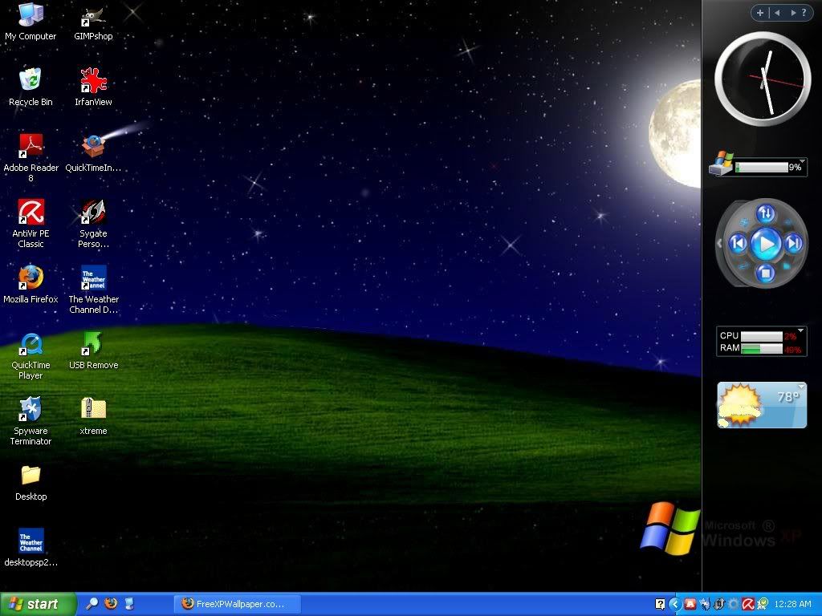Viewport: 822px width, 616px height.
Task: Switch to the FreeXPWallpaper.co… taskbar window
Action: coord(238,604)
